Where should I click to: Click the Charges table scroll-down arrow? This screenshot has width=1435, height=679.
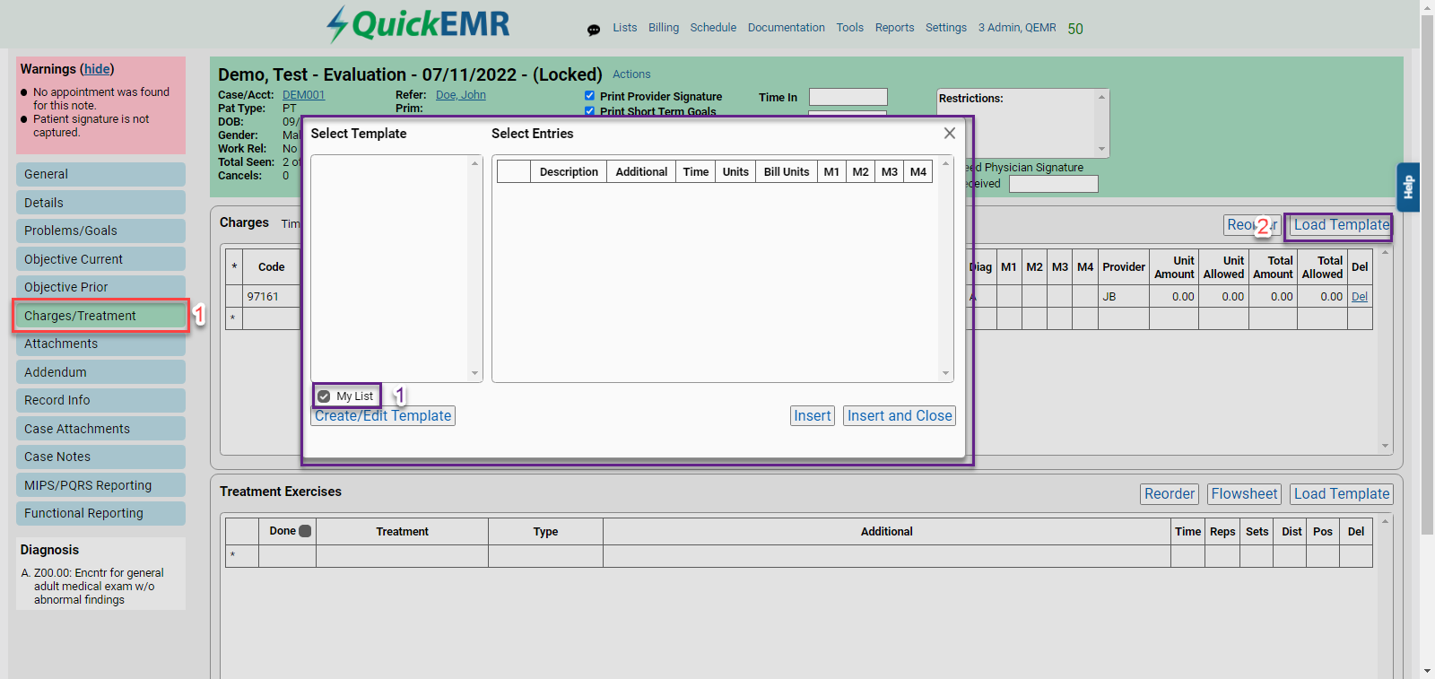coord(1385,446)
